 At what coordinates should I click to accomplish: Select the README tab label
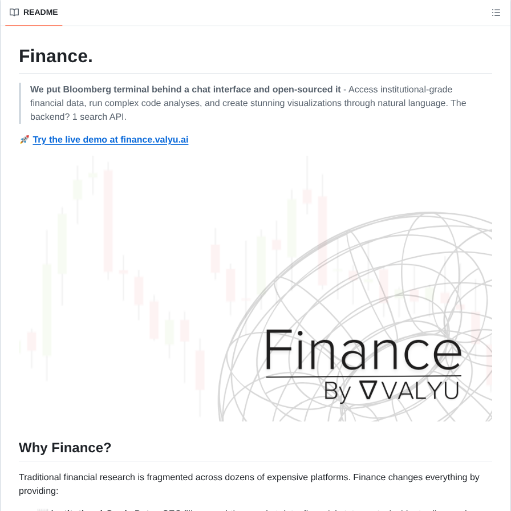[x=40, y=12]
